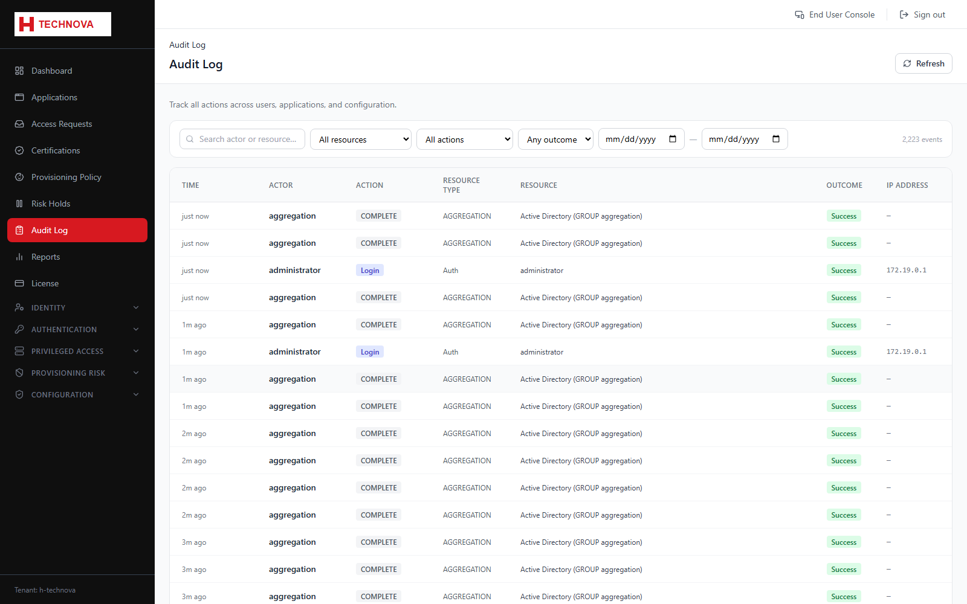Screen dimensions: 967x604
Task: Click the Configuration shield icon
Action: click(19, 394)
